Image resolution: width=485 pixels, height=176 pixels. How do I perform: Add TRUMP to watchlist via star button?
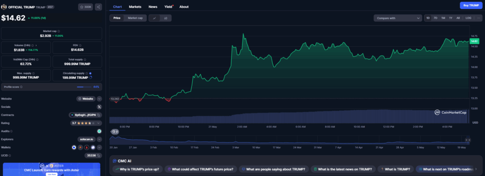(x=86, y=7)
